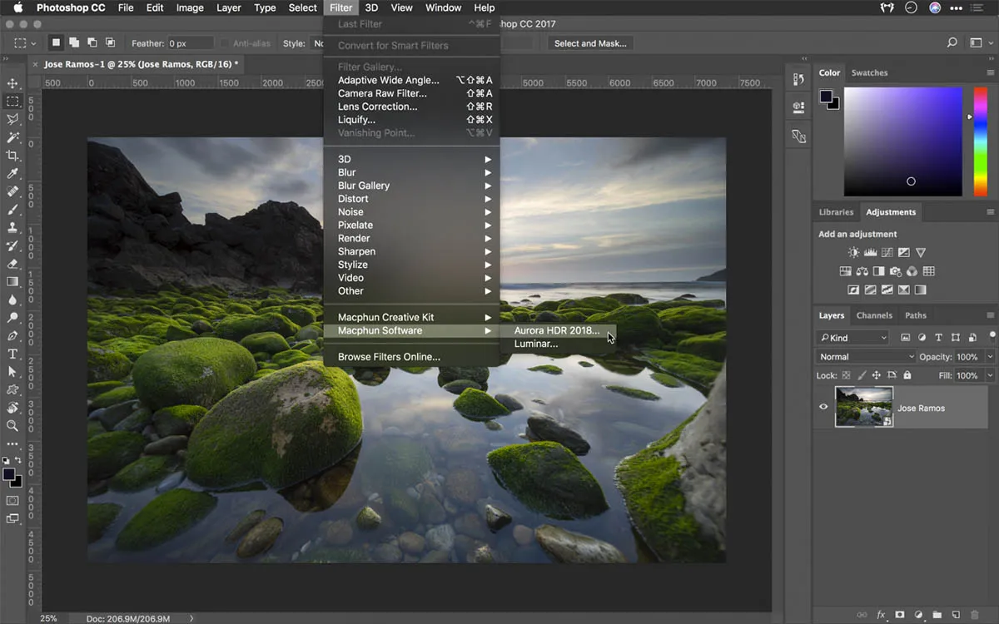The image size is (999, 624).
Task: Switch to the Channels tab
Action: pos(874,315)
